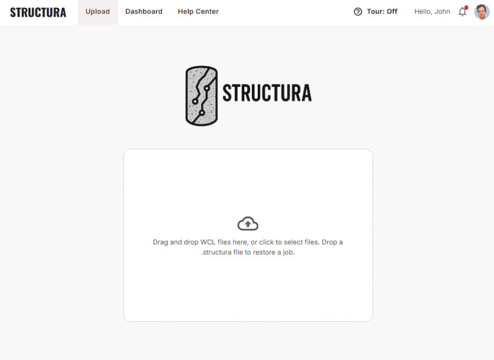The height and width of the screenshot is (360, 494).
Task: Open the Dashboard tab
Action: coord(144,12)
